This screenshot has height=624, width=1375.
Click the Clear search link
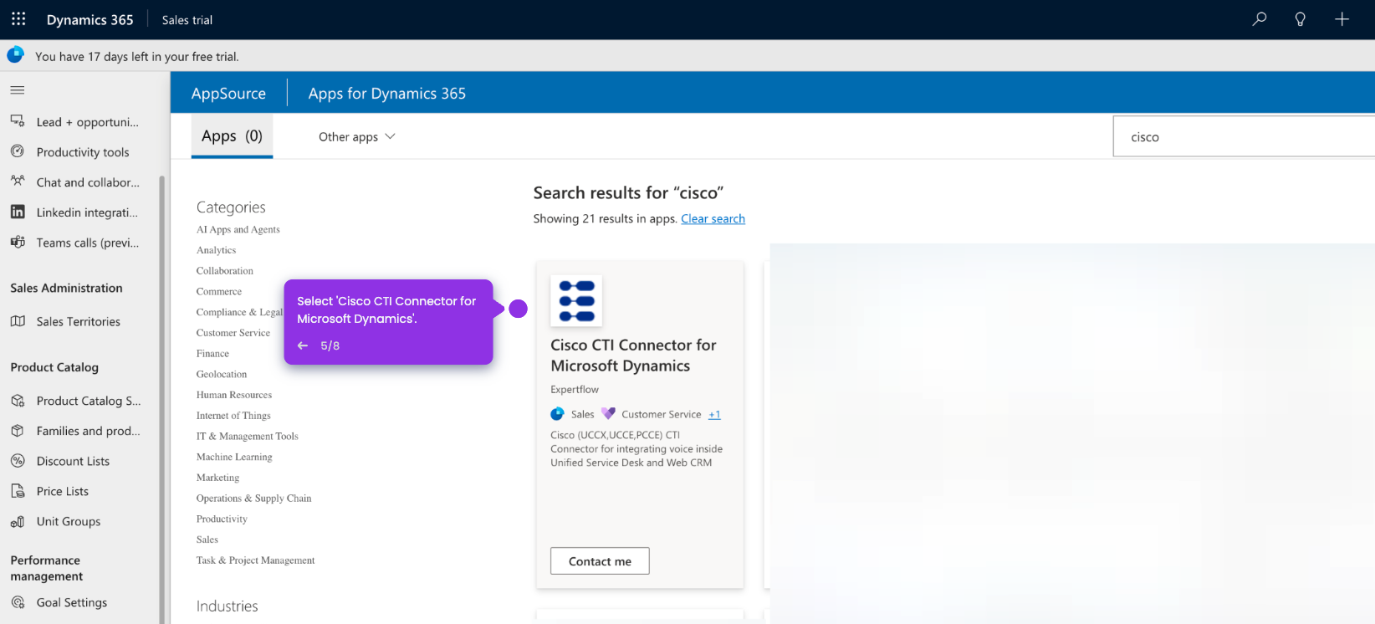coord(713,218)
